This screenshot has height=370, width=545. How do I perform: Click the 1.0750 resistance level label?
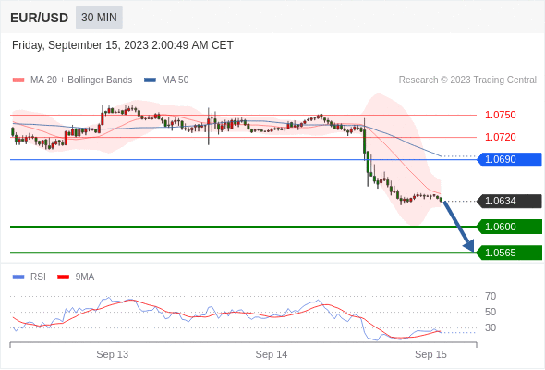500,115
